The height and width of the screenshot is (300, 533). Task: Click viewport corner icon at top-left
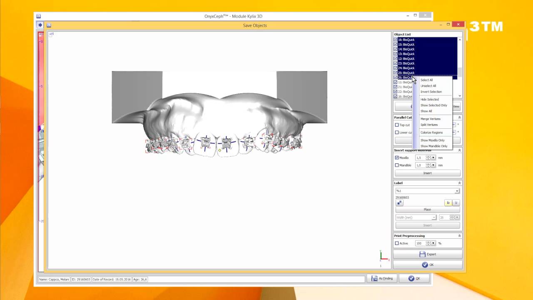coord(51,35)
